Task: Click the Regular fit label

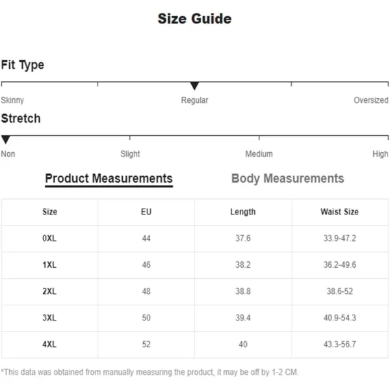Action: (194, 100)
